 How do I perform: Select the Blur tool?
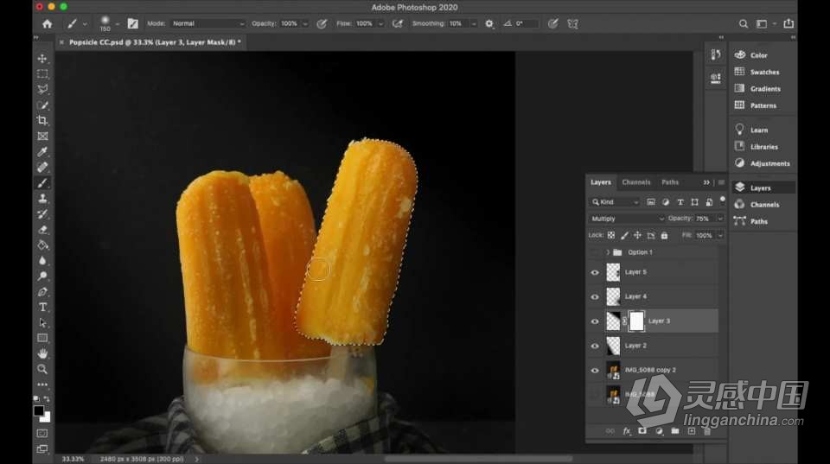[x=42, y=261]
